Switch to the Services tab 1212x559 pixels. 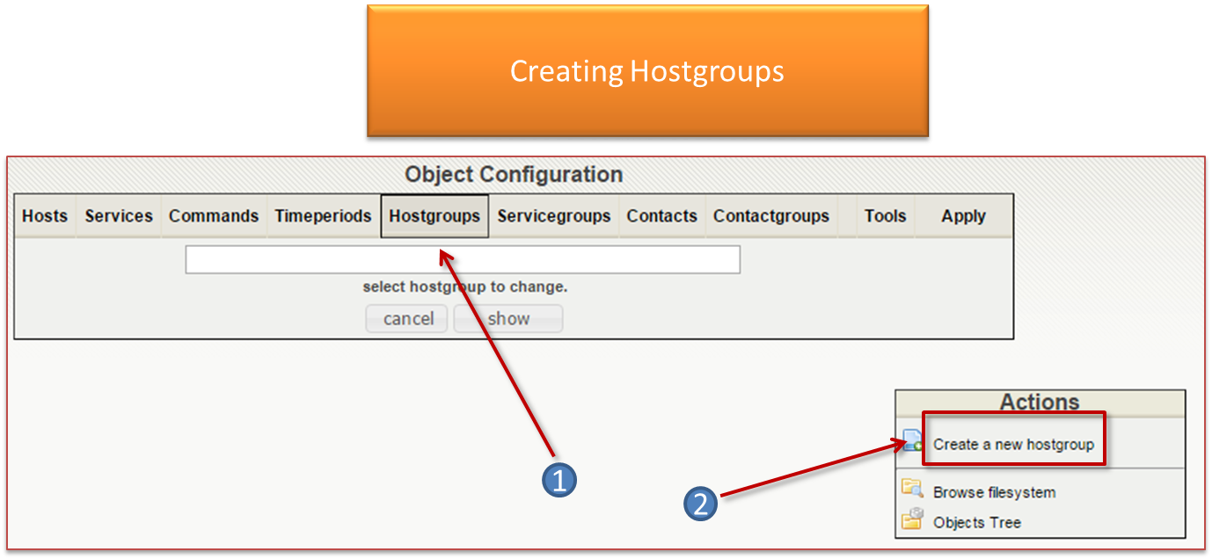[x=119, y=216]
